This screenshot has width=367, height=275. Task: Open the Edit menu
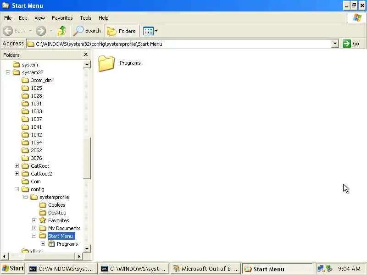point(23,18)
